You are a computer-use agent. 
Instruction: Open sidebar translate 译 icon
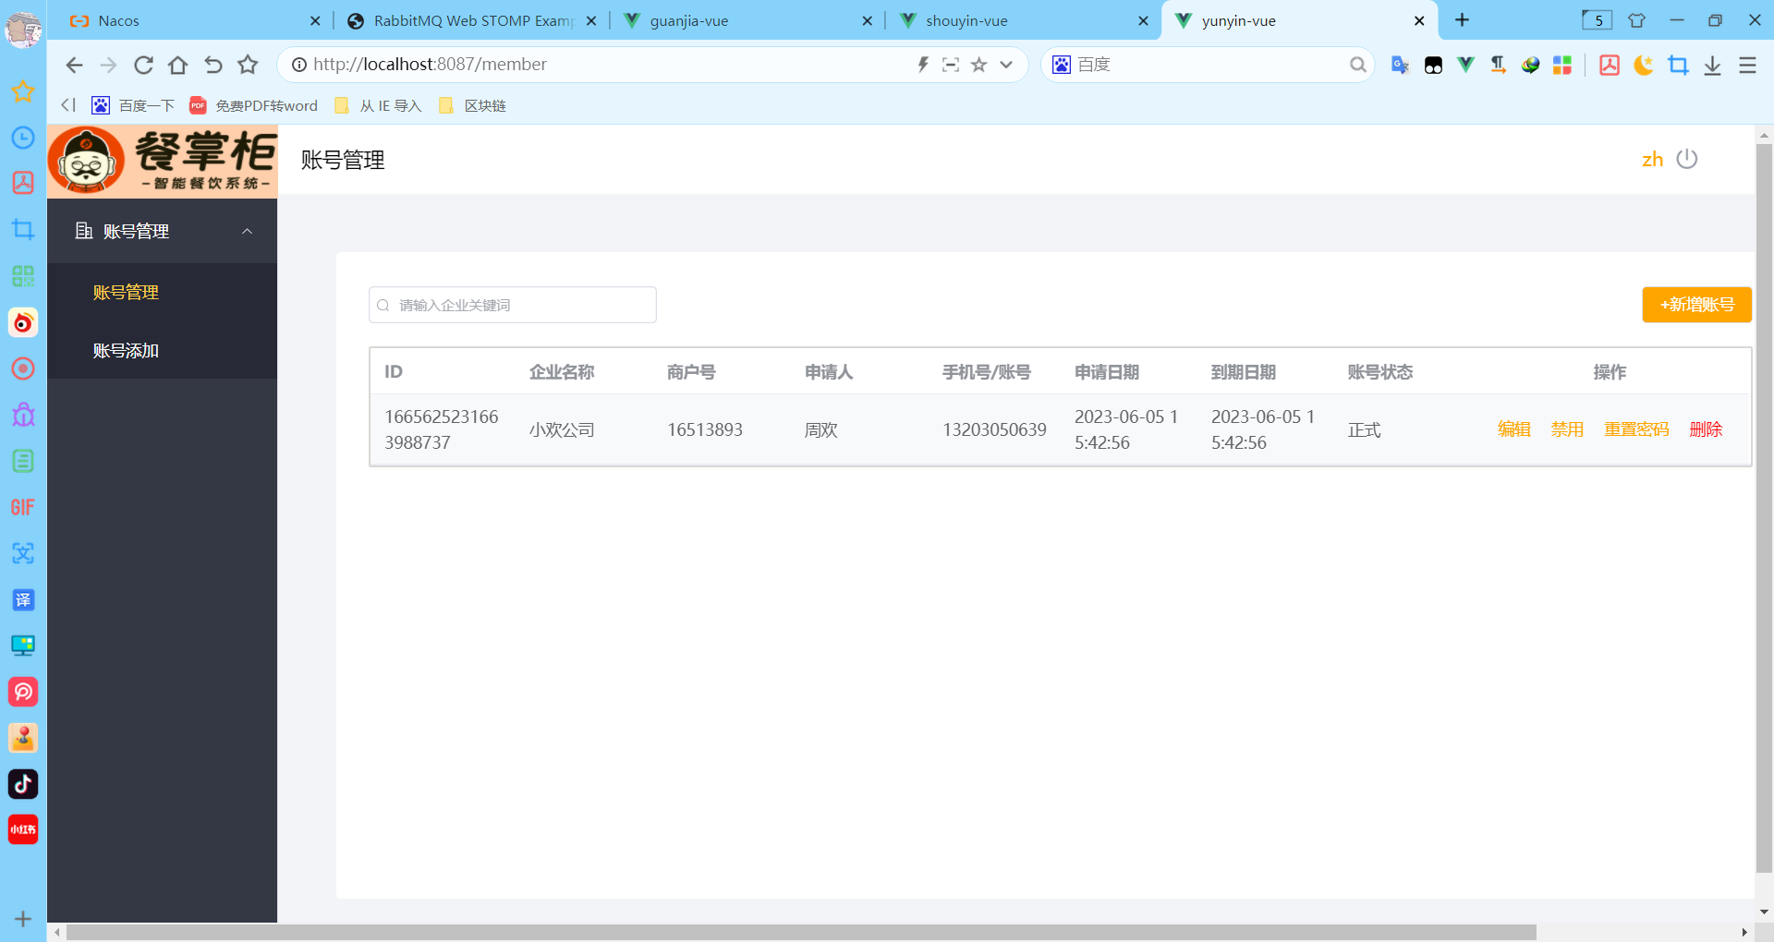point(23,599)
